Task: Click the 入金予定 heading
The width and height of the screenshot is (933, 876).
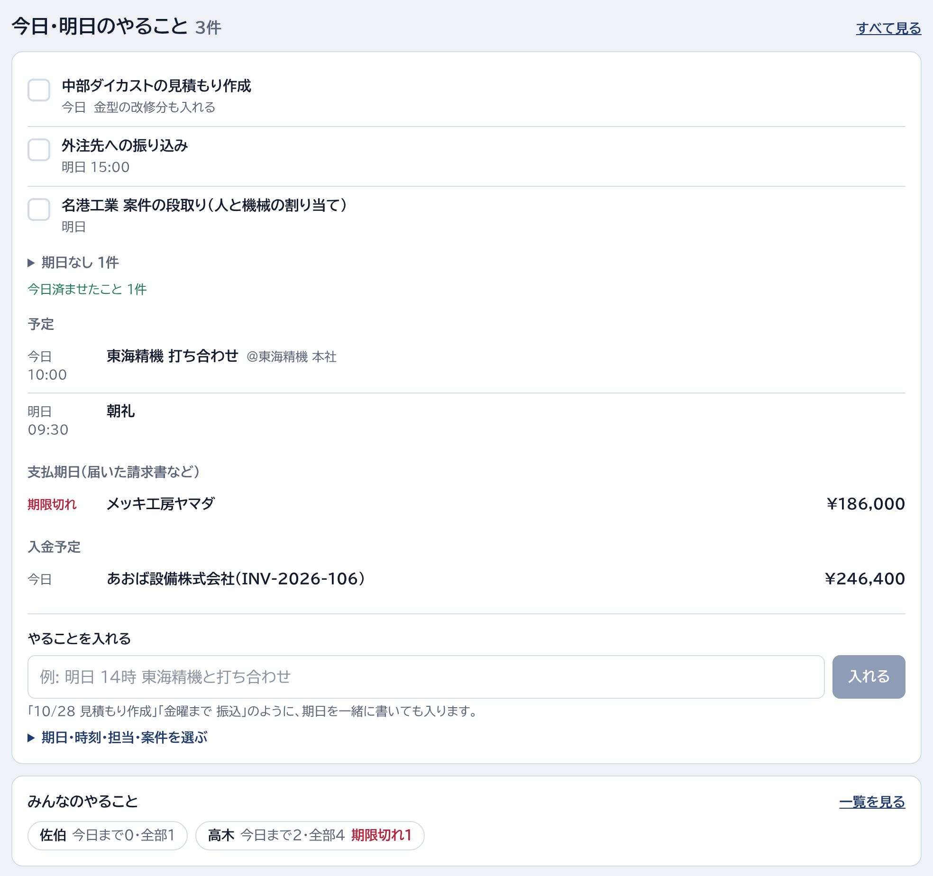Action: tap(54, 547)
